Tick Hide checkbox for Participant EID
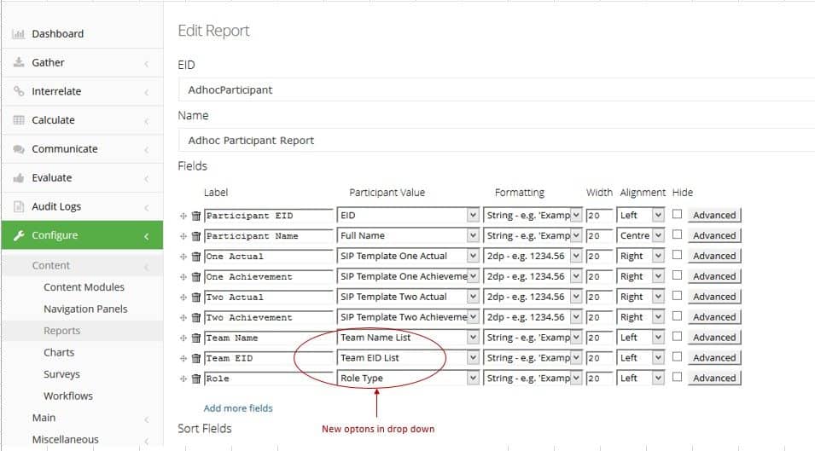Screen dimensions: 815x451 [677, 214]
